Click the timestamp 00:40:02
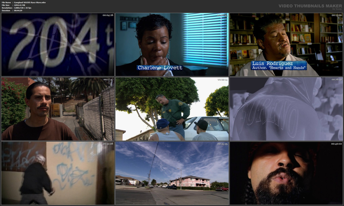 coord(336,144)
